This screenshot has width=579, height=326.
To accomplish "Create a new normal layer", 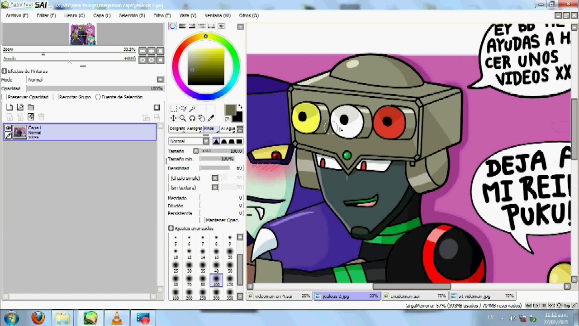I will click(9, 107).
